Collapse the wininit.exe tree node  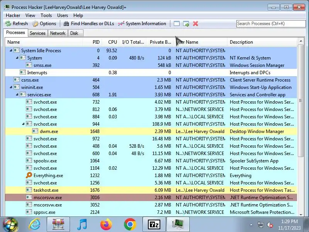point(11,87)
